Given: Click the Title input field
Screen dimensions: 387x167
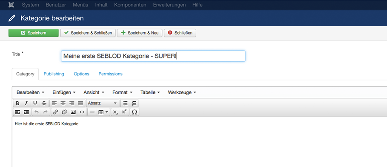Looking at the screenshot, I should pos(153,56).
